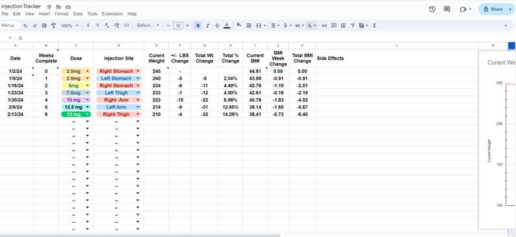Insert a chart from the toolbar
The height and width of the screenshot is (237, 516).
[343, 25]
